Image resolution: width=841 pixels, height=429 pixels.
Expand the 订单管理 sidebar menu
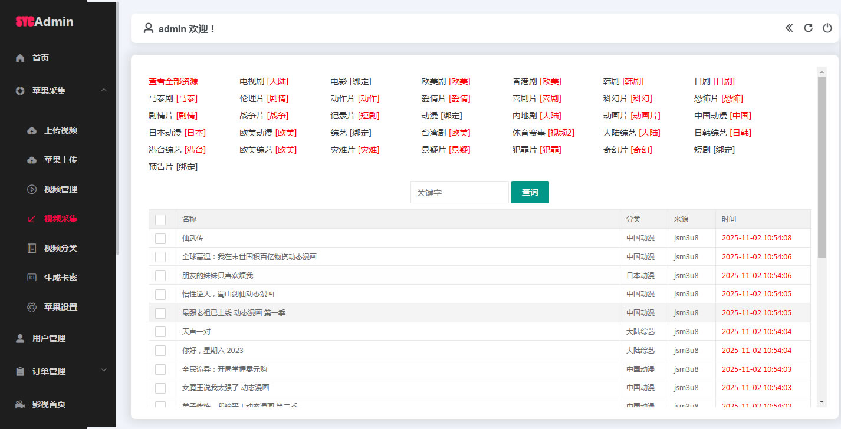(x=104, y=371)
